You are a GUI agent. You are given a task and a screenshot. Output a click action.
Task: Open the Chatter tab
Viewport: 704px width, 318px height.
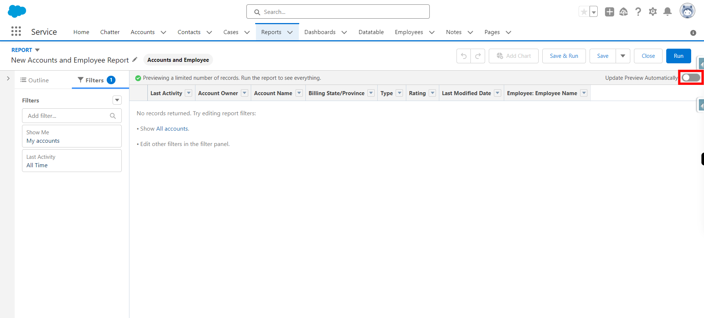click(110, 32)
